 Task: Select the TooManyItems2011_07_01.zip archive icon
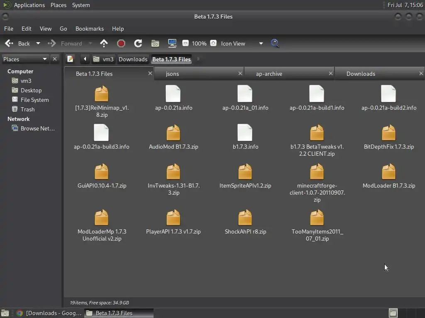pyautogui.click(x=317, y=217)
